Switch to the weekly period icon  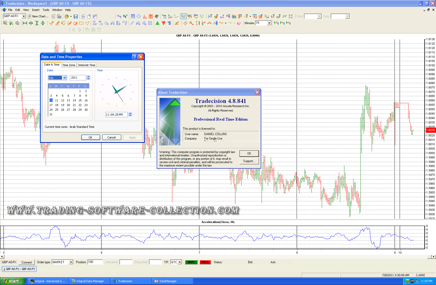point(282,23)
